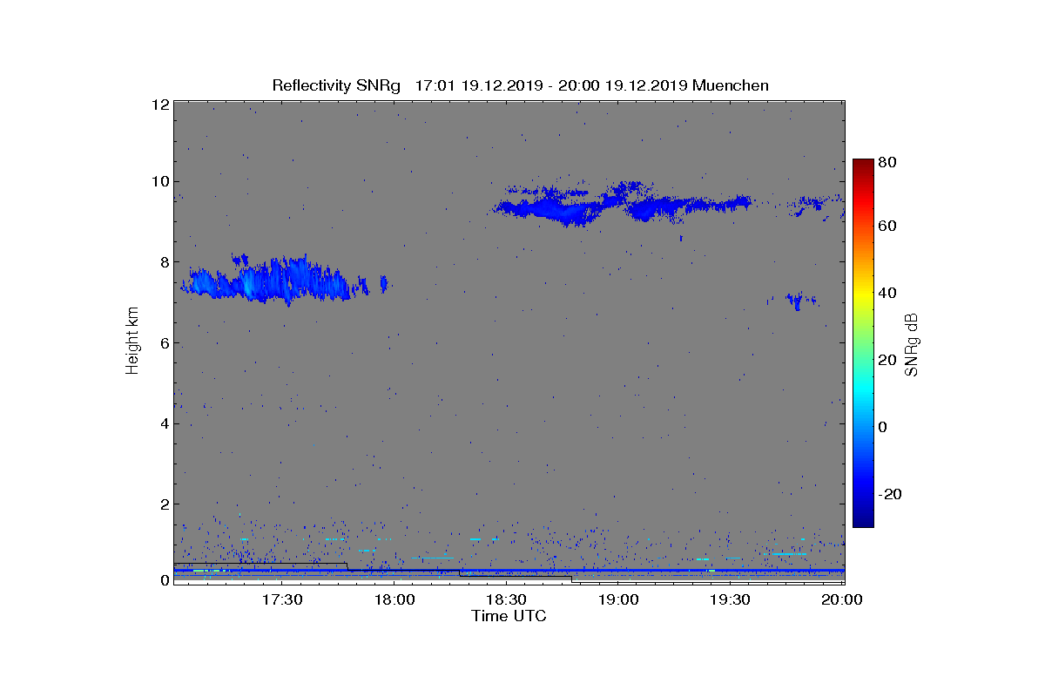Click the height tick label 6

[163, 342]
